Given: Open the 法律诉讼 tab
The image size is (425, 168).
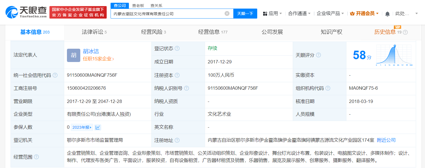Looking at the screenshot, I should click(x=92, y=32).
